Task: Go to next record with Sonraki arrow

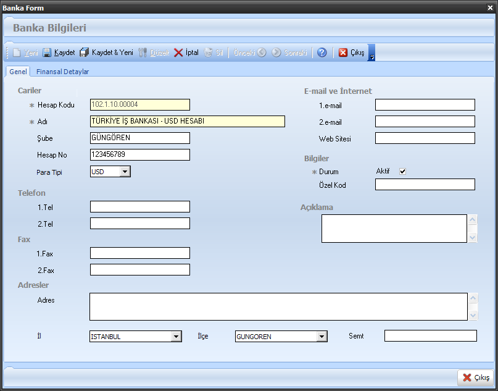Action: coord(276,53)
